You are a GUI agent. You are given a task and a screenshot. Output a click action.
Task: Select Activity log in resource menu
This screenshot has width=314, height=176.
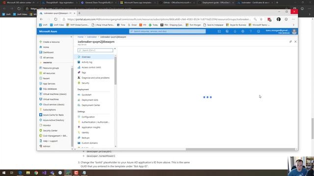pos(85,62)
